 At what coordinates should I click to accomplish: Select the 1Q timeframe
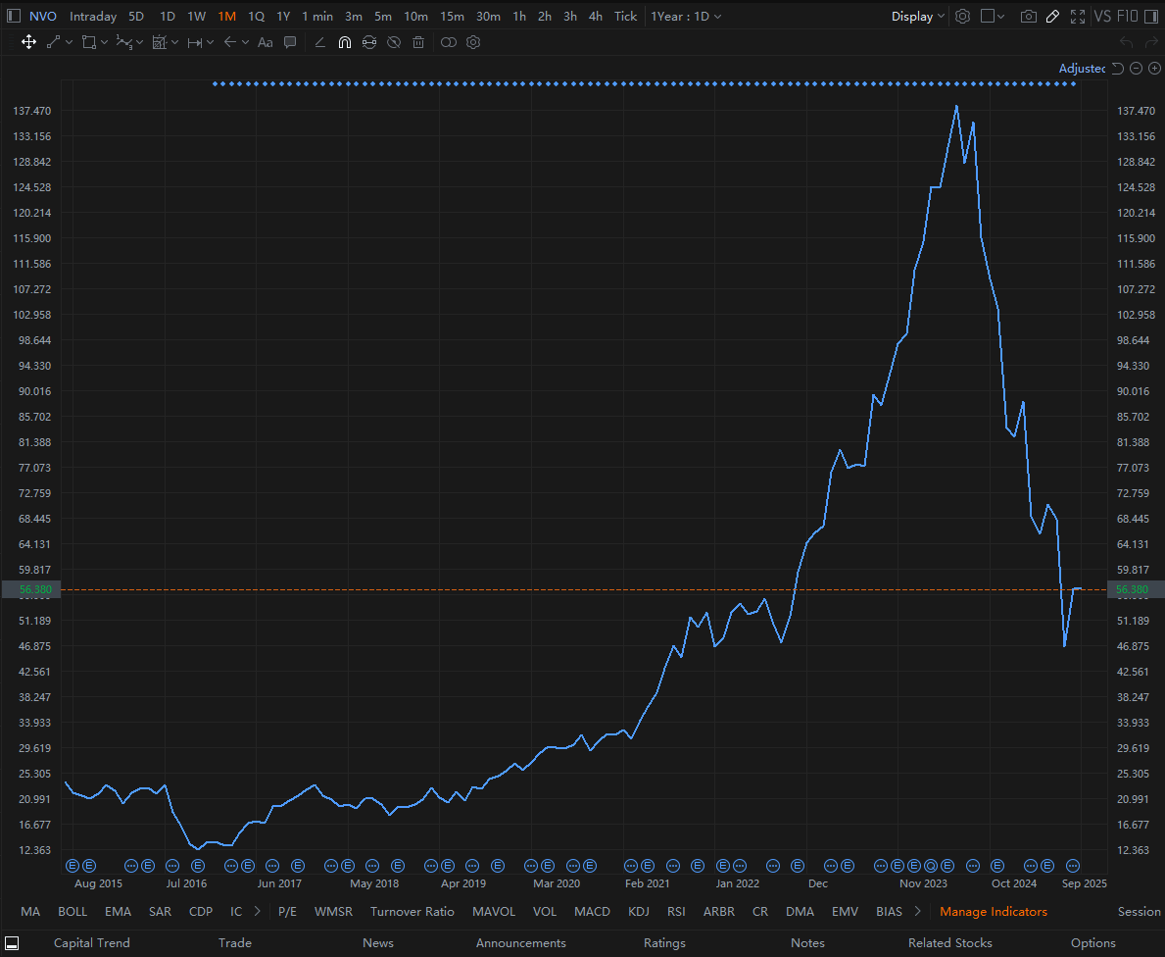[256, 17]
